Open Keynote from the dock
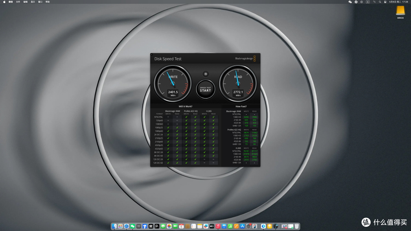The image size is (411, 231). pos(224,226)
